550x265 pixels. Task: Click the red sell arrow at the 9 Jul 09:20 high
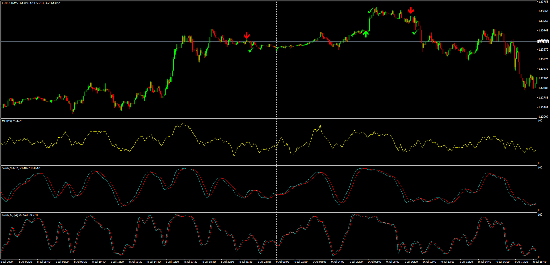pos(411,11)
